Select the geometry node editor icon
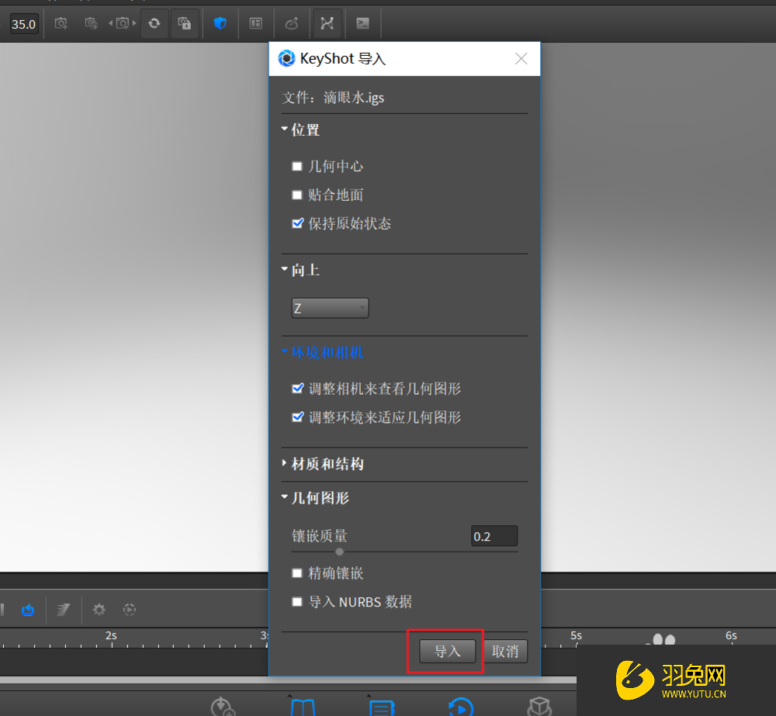This screenshot has width=776, height=716. (327, 23)
